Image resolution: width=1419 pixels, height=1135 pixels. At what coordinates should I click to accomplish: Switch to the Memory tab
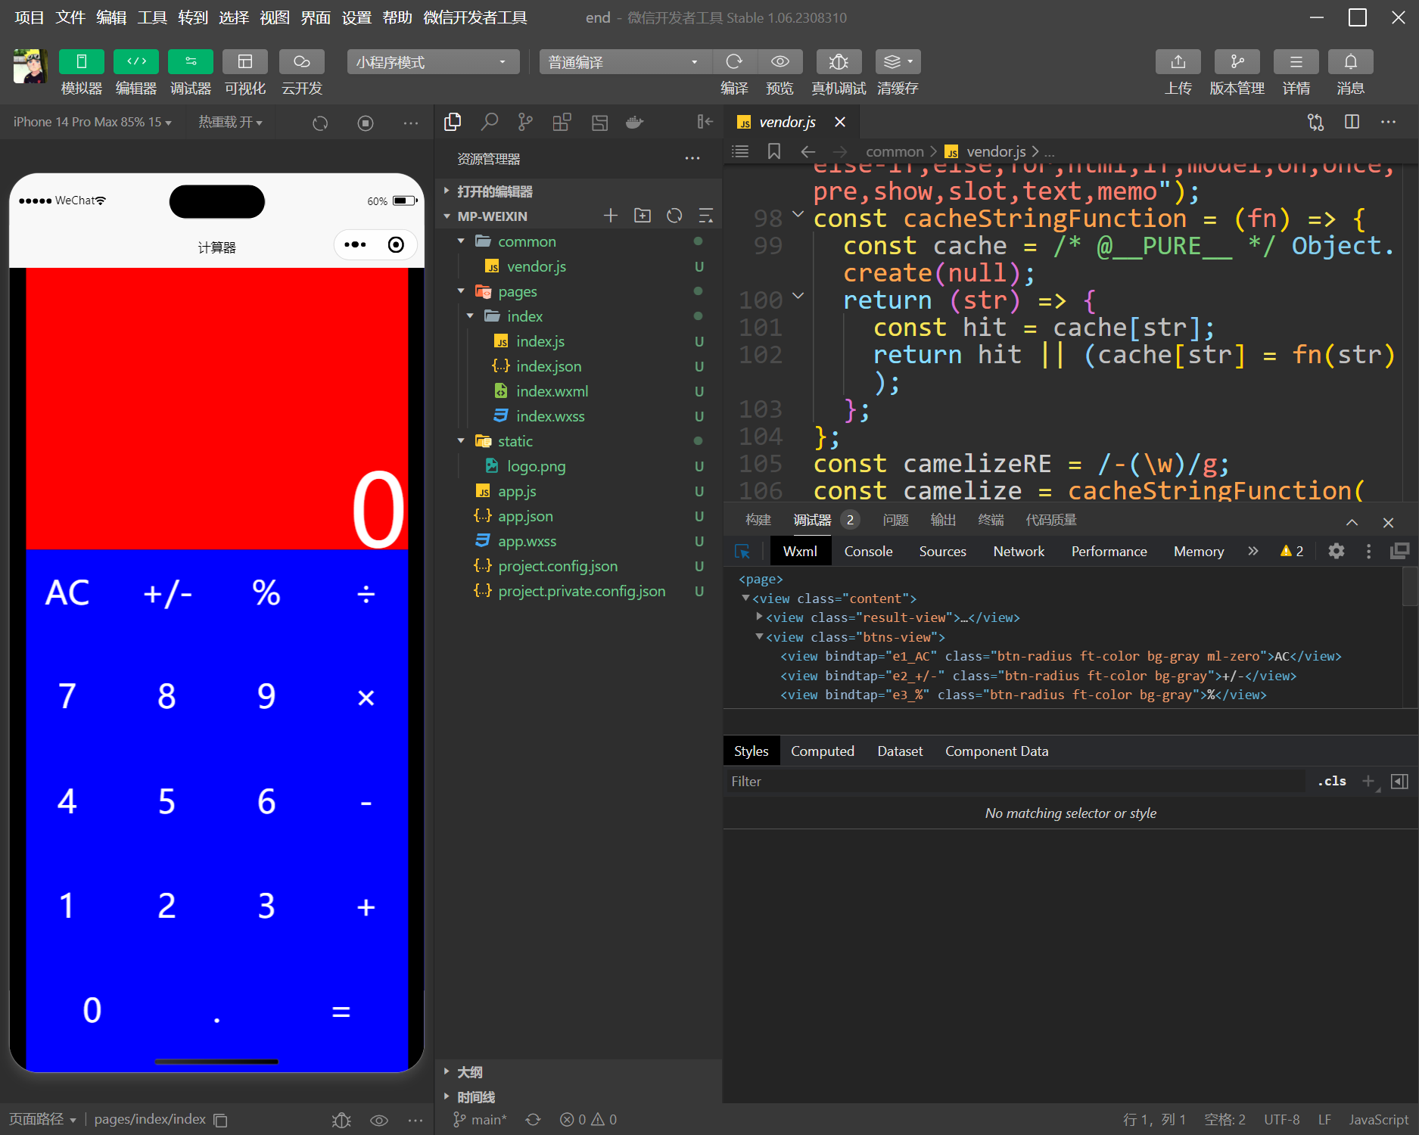1199,552
